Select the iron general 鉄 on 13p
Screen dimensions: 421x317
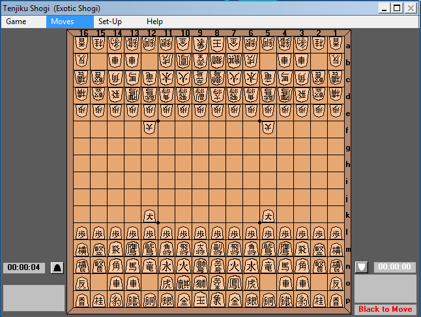133,300
